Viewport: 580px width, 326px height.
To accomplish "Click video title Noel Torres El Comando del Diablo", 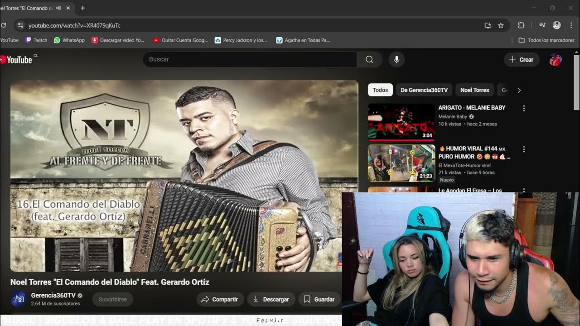I will [110, 282].
